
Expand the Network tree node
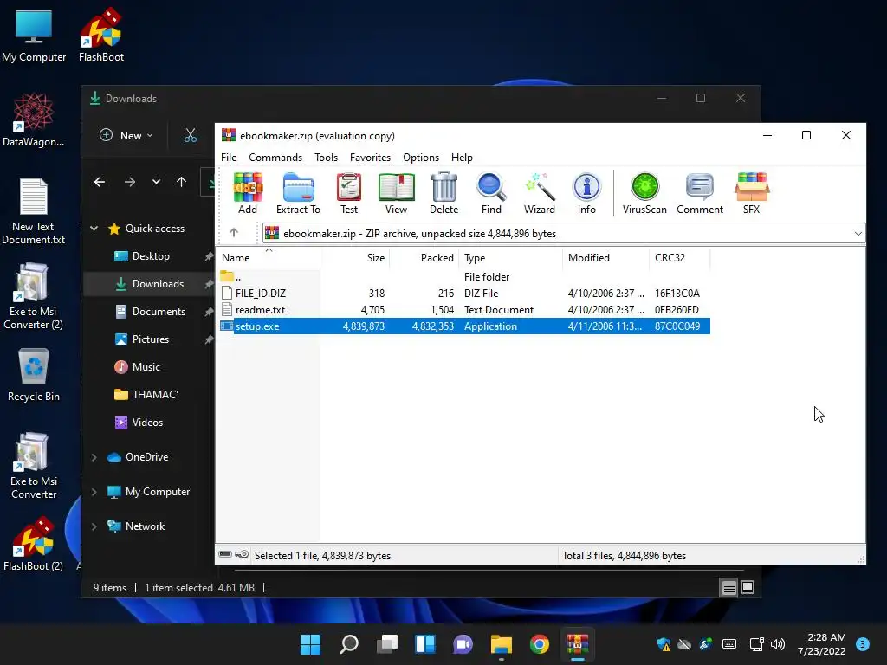pyautogui.click(x=94, y=526)
